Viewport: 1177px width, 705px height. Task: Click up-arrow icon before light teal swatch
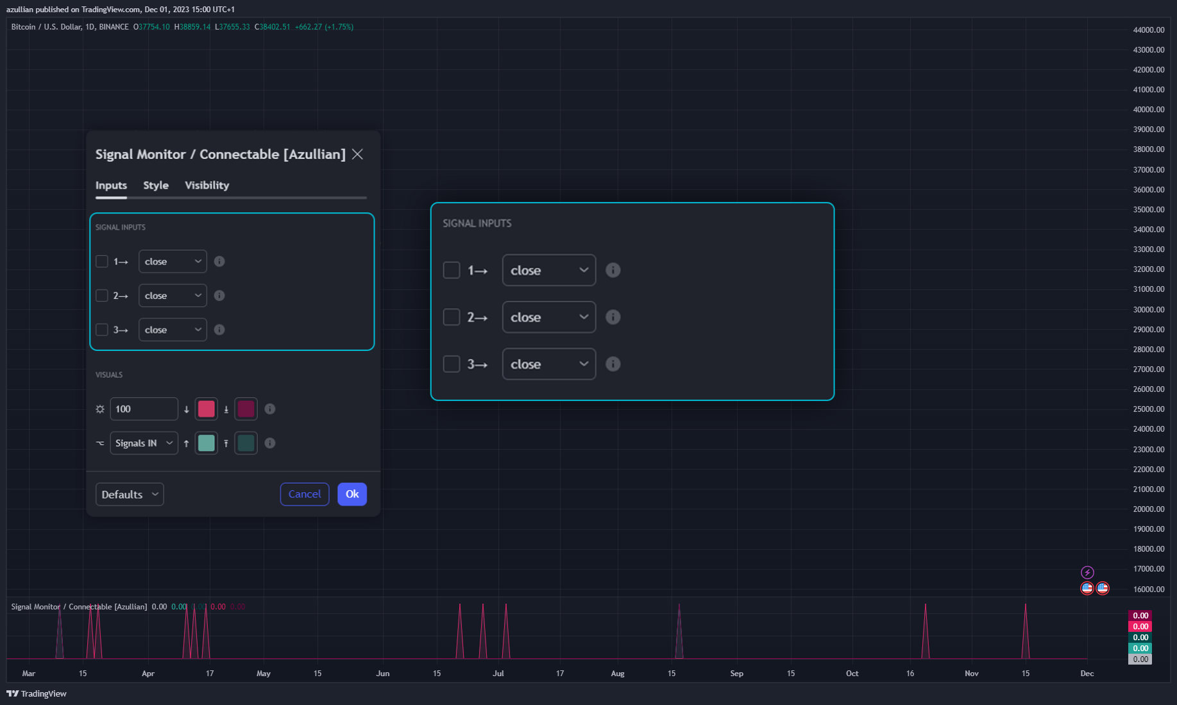tap(187, 443)
